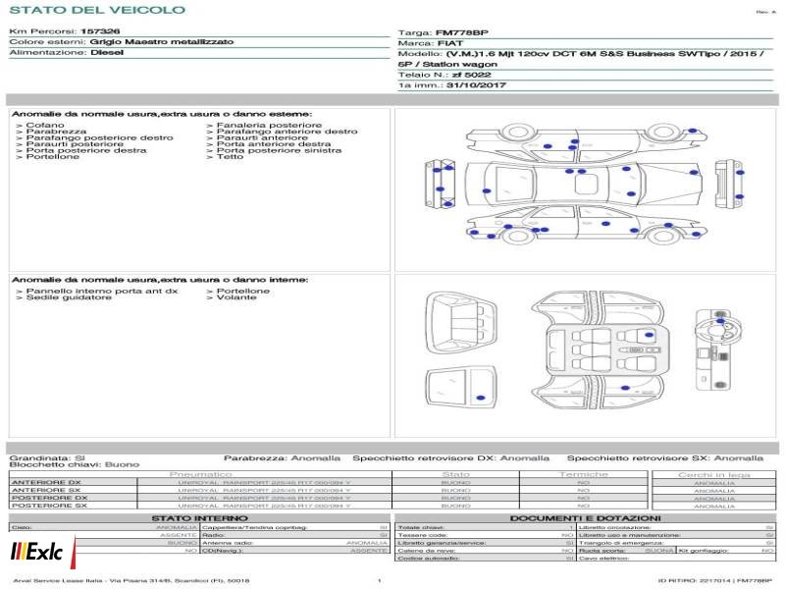
Task: Select 'Specchietto retrovisore SX: Anomalia'
Action: click(x=665, y=458)
